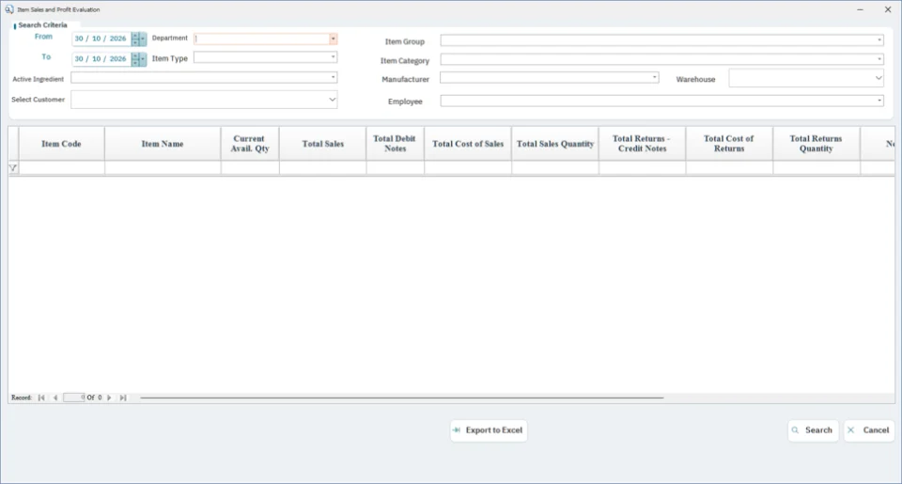Click Total Returns - Credit Notes header
Viewport: 902px width, 484px height.
642,144
